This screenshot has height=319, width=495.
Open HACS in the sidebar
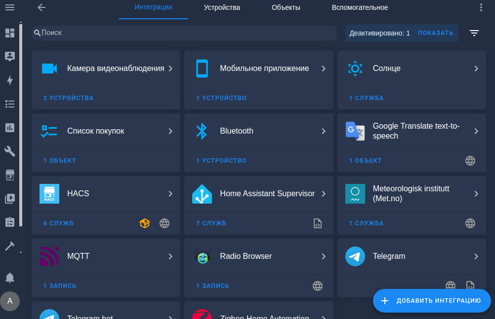pyautogui.click(x=10, y=175)
